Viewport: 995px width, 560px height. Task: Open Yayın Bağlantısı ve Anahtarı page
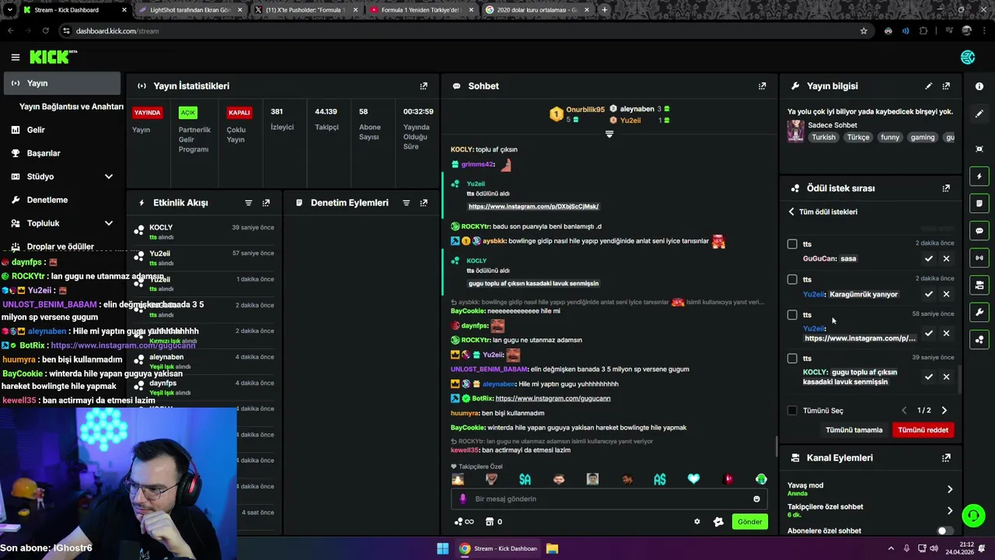point(72,107)
